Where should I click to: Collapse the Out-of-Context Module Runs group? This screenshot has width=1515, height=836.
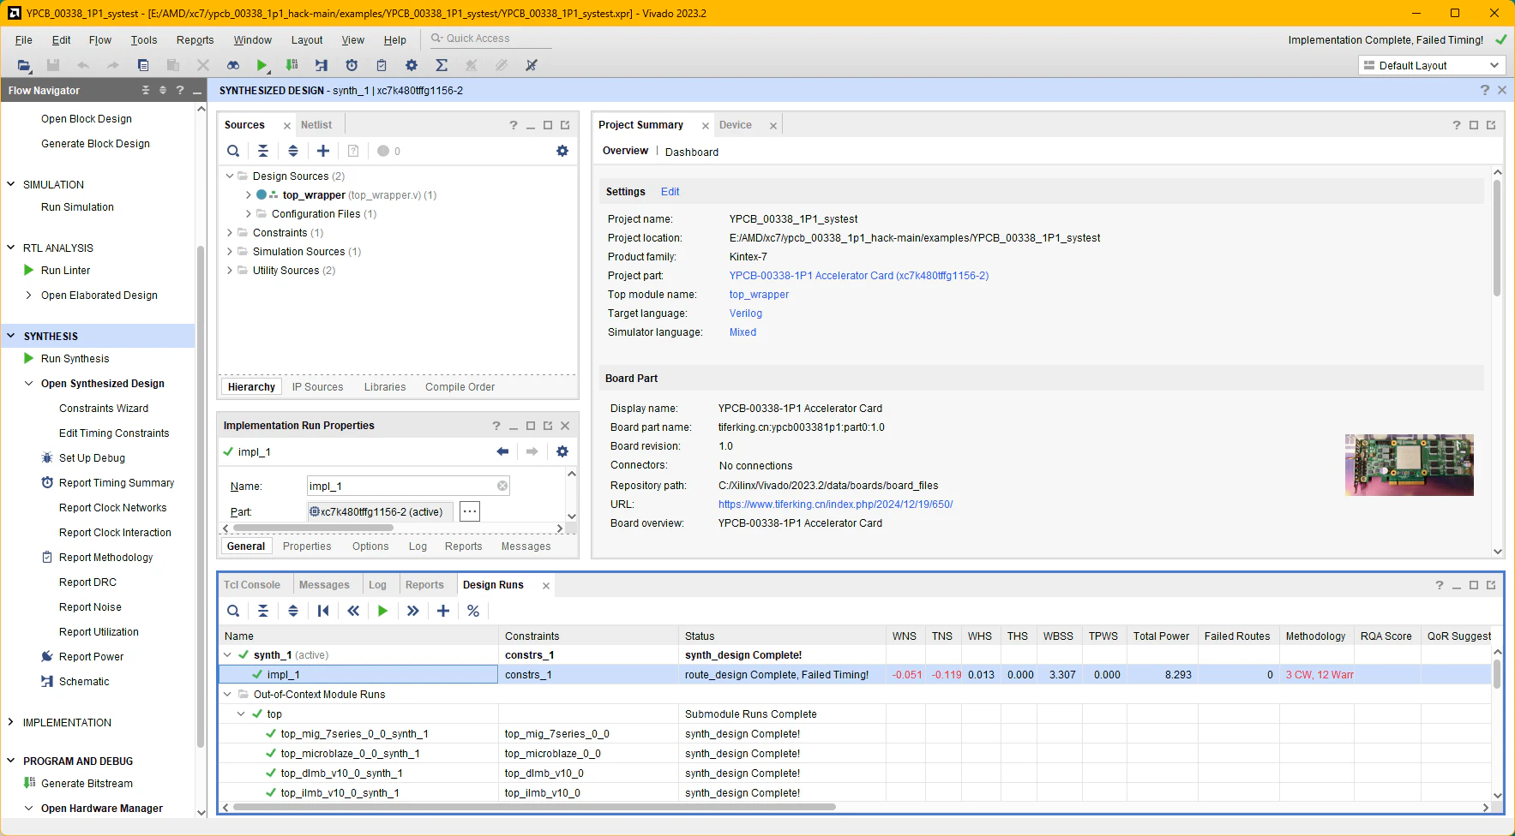point(228,695)
